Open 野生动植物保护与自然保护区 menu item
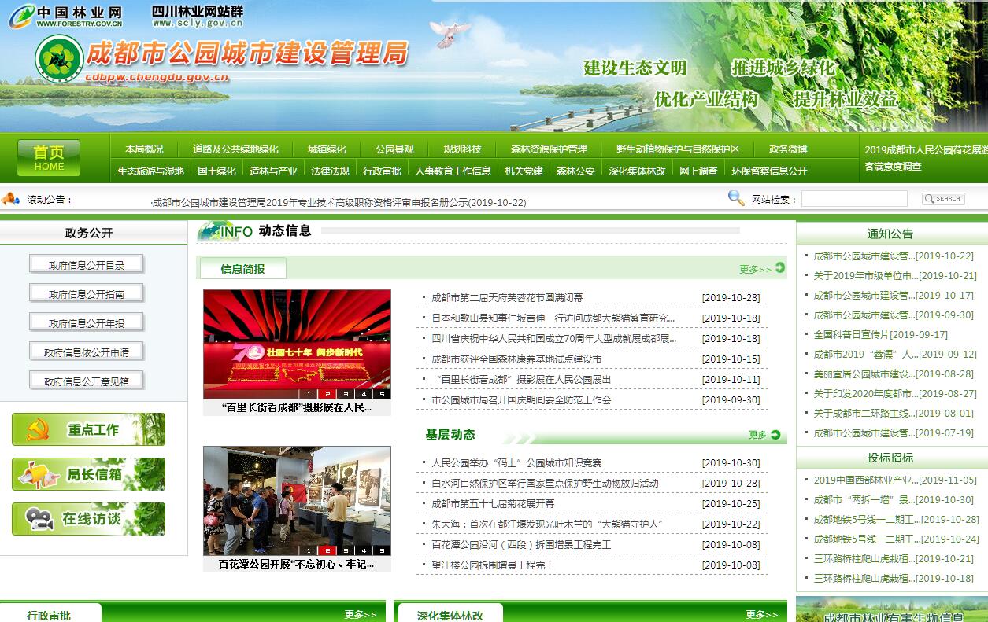This screenshot has width=988, height=622. pyautogui.click(x=678, y=149)
